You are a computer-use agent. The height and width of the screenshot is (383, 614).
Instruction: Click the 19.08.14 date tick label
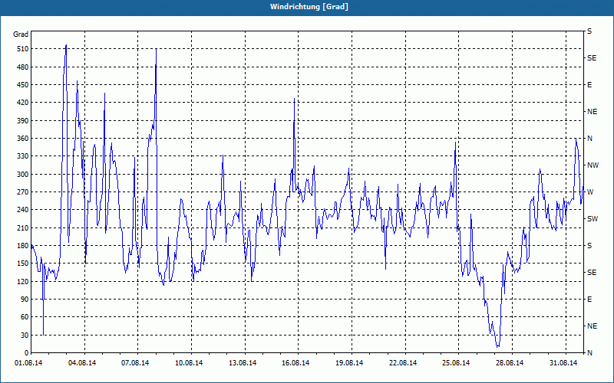(349, 363)
